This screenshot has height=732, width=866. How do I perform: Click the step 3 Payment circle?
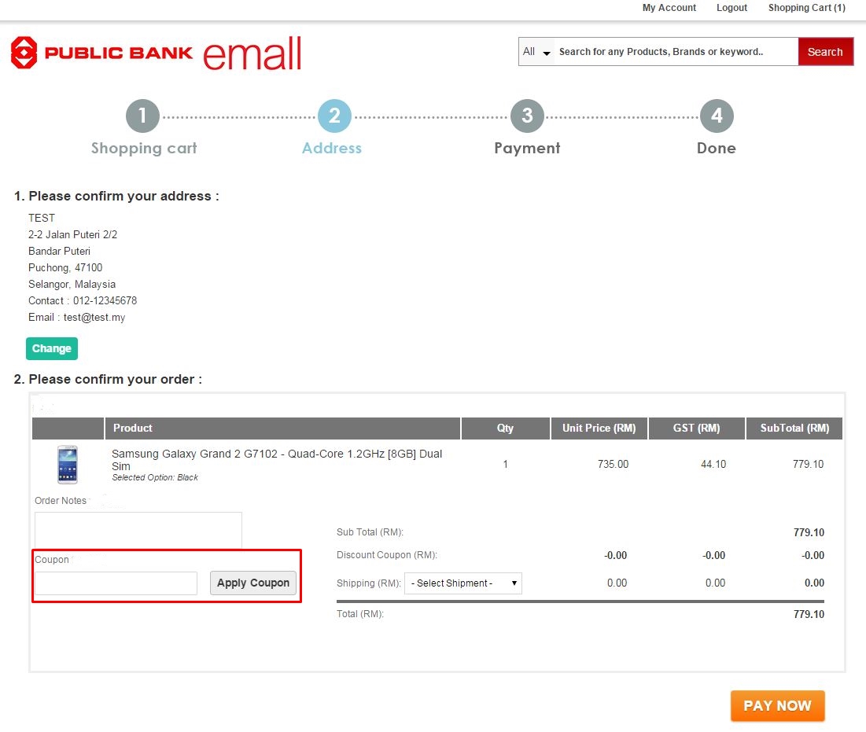[527, 116]
